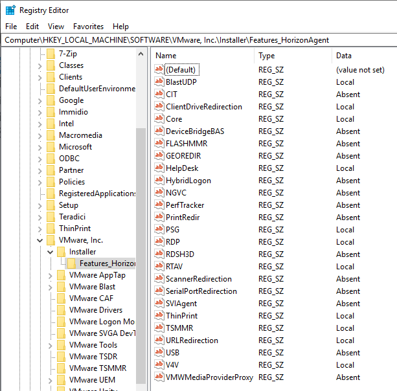This screenshot has height=391, width=397.
Task: Click the registry path address bar
Action: [199, 40]
